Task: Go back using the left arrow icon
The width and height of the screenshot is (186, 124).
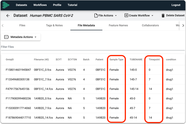Action: pyautogui.click(x=8, y=15)
